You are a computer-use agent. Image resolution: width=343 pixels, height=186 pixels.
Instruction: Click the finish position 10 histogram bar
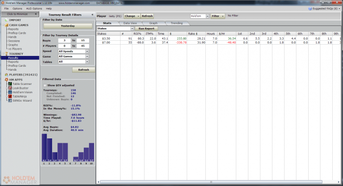coord(92,152)
